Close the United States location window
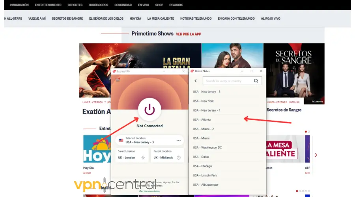355x197 pixels. (x=261, y=71)
